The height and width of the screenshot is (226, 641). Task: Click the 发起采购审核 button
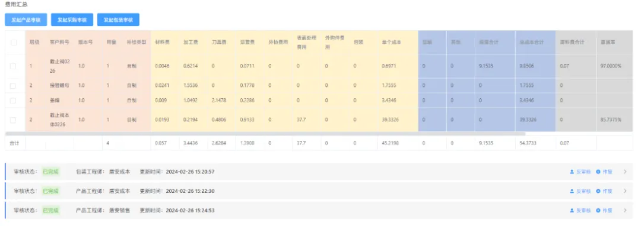[72, 20]
